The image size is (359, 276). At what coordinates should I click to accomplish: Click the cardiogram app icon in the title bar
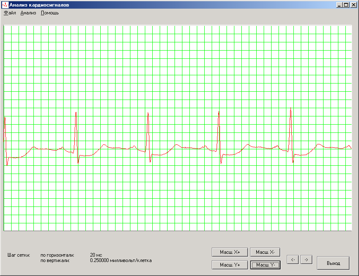point(5,5)
